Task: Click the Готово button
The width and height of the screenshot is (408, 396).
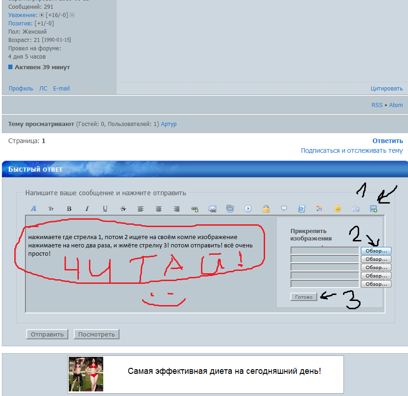Action: (304, 297)
